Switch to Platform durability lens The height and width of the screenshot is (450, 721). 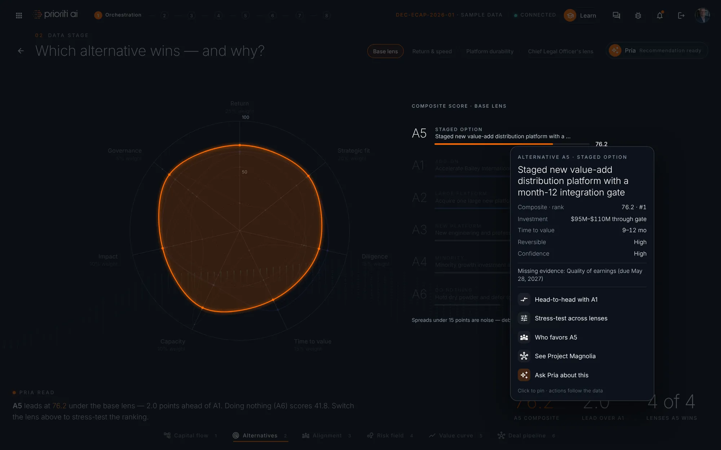pos(490,51)
